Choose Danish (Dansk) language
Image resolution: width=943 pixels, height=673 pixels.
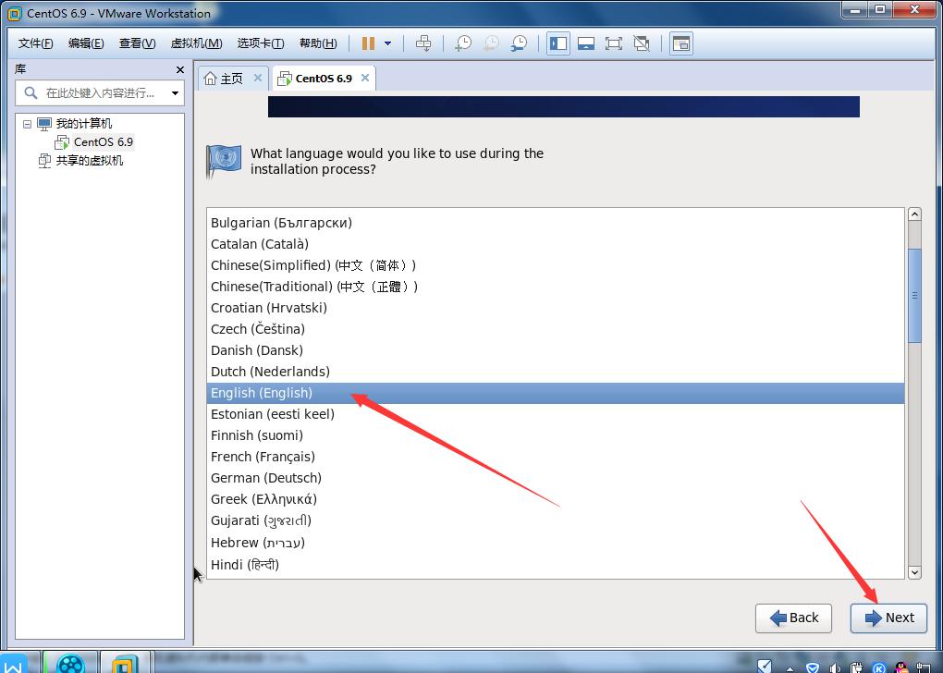555,350
